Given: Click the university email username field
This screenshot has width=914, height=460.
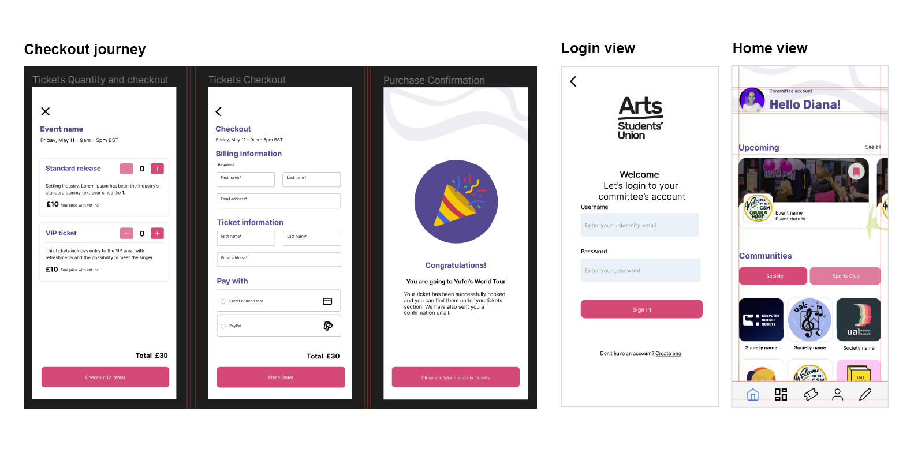Looking at the screenshot, I should tap(640, 225).
